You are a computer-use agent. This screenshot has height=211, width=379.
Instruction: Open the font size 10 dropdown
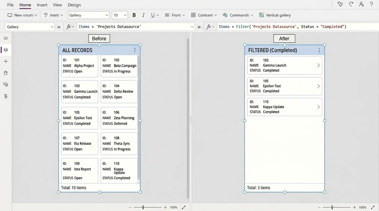click(x=120, y=15)
